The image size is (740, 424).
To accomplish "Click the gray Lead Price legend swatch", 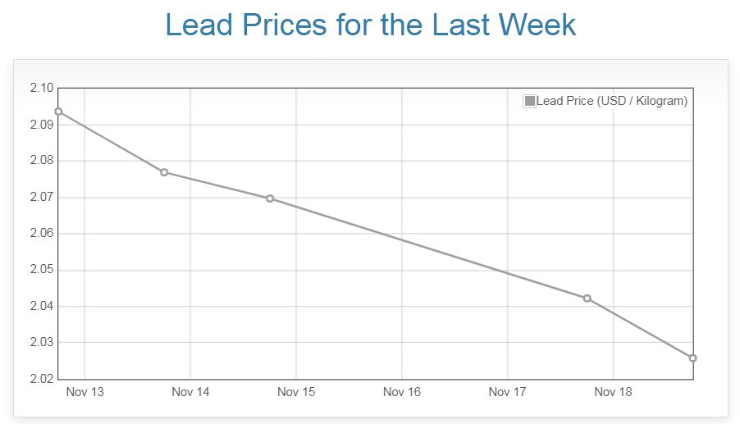I will (530, 102).
